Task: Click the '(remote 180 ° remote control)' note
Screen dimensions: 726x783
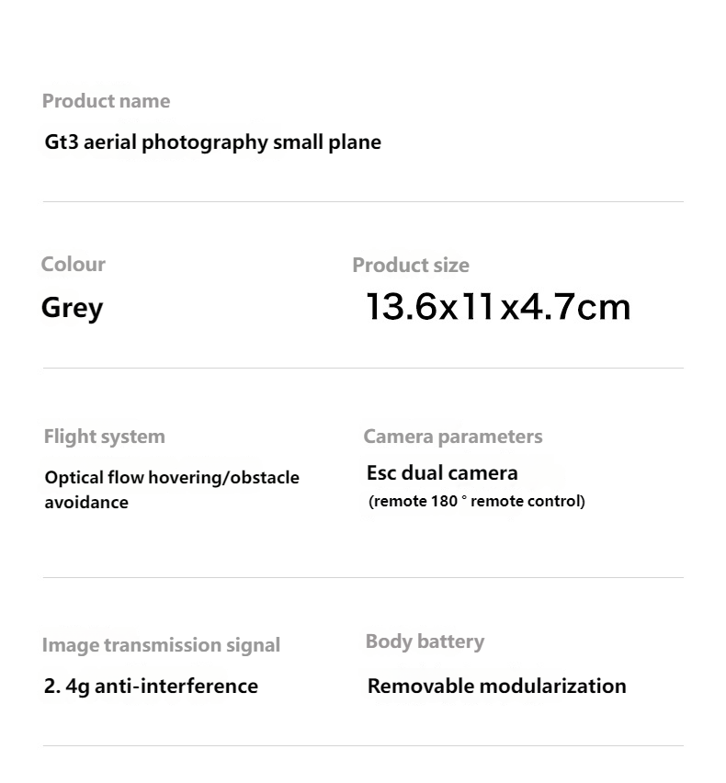Action: pyautogui.click(x=476, y=502)
